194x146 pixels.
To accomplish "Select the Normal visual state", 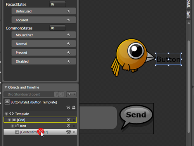I will point(43,44).
